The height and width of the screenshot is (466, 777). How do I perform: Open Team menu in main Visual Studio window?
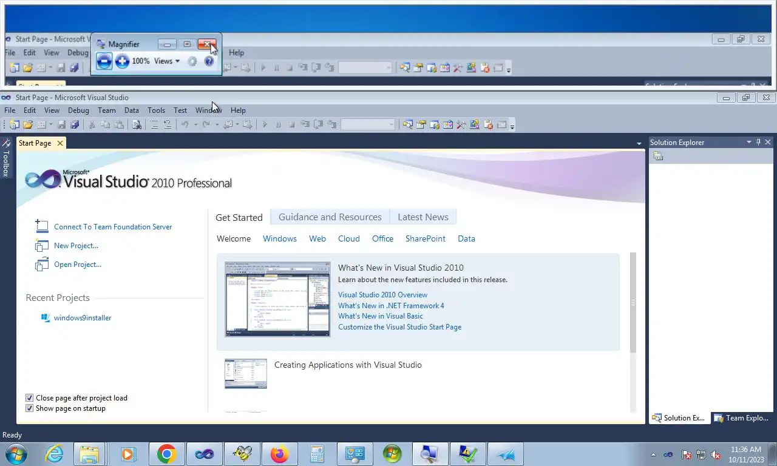107,110
